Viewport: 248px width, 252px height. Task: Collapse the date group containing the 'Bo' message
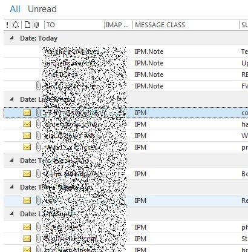click(11, 160)
